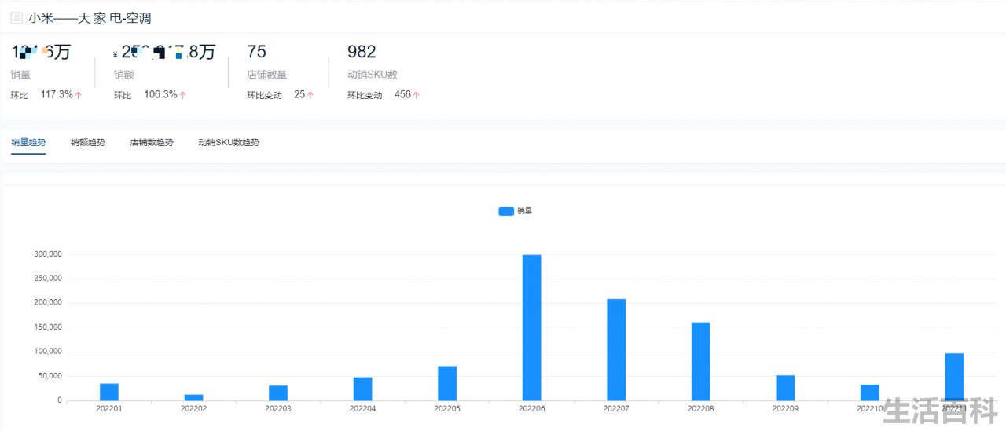Image resolution: width=1006 pixels, height=431 pixels.
Task: Select the 202210 sales bar
Action: click(x=869, y=393)
